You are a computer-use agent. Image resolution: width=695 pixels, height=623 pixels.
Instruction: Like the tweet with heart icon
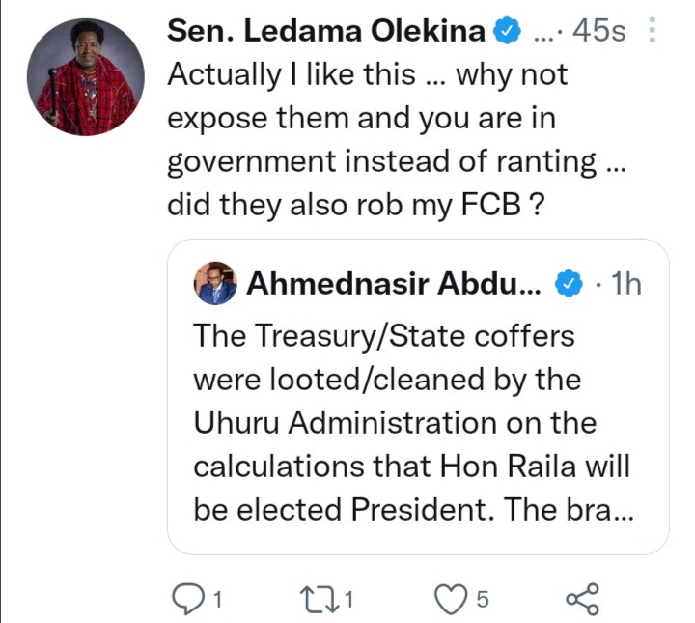(x=451, y=600)
